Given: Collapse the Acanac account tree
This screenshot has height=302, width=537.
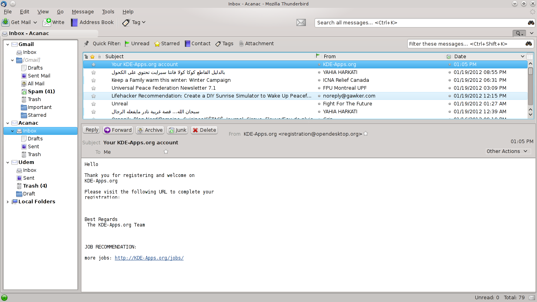Looking at the screenshot, I should pyautogui.click(x=8, y=123).
